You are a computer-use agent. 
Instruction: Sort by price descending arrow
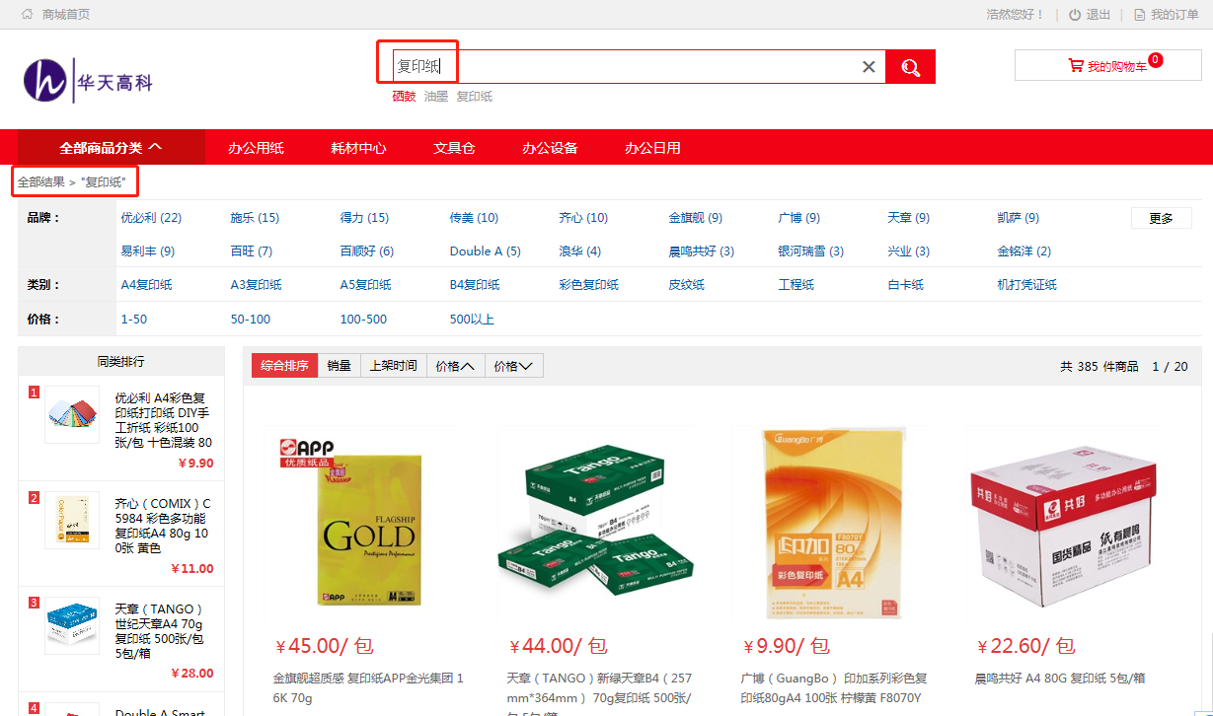click(514, 366)
